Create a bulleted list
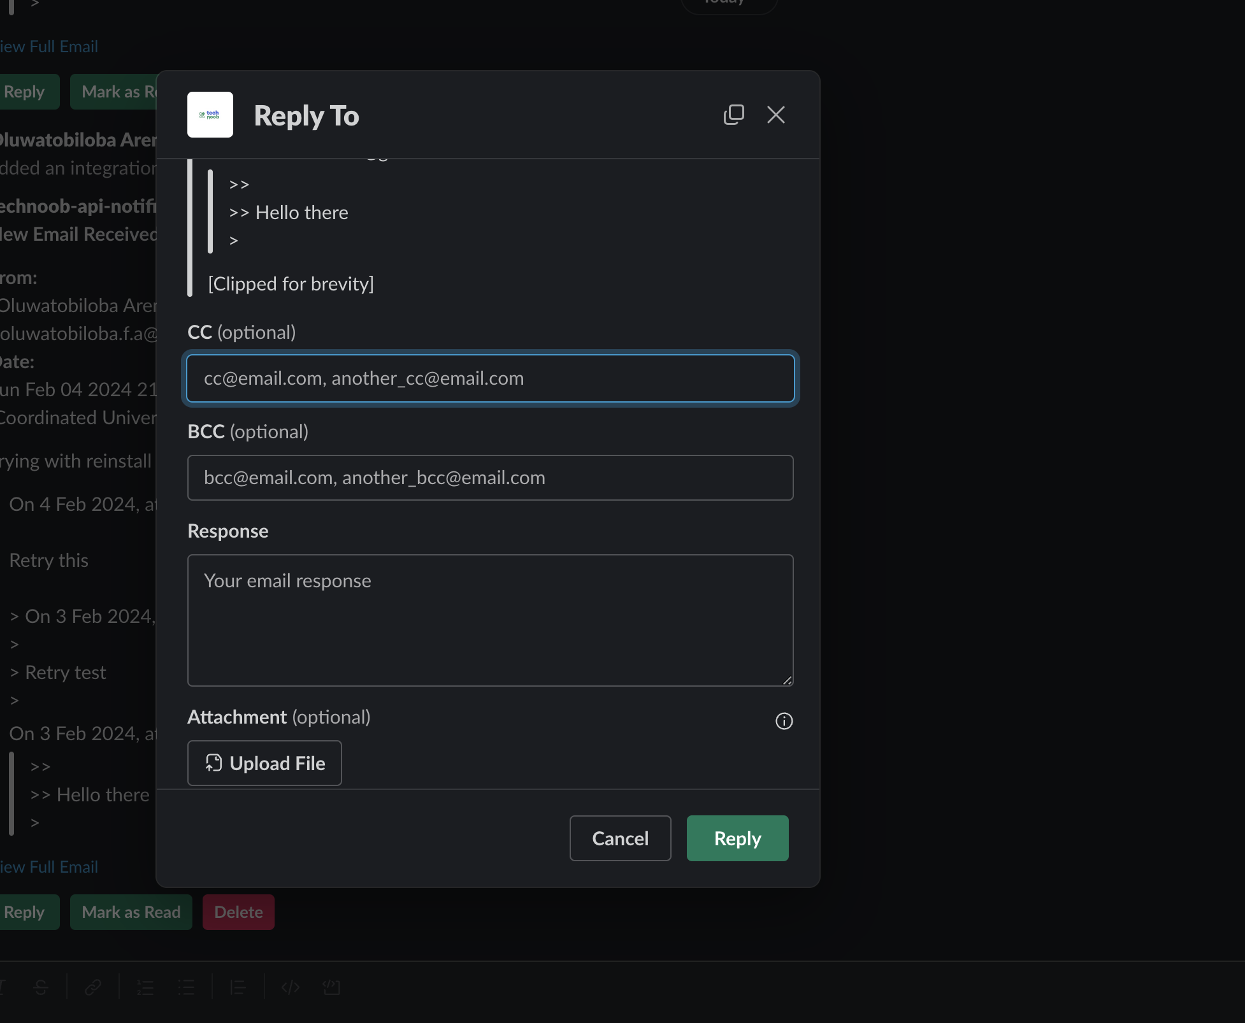Viewport: 1245px width, 1023px height. tap(185, 987)
